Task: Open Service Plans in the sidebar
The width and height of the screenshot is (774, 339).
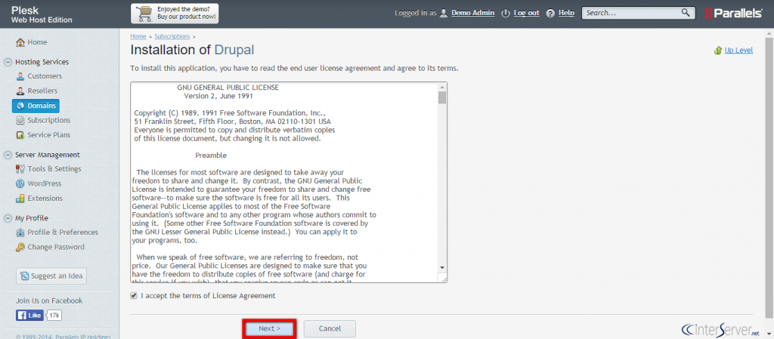Action: 49,135
